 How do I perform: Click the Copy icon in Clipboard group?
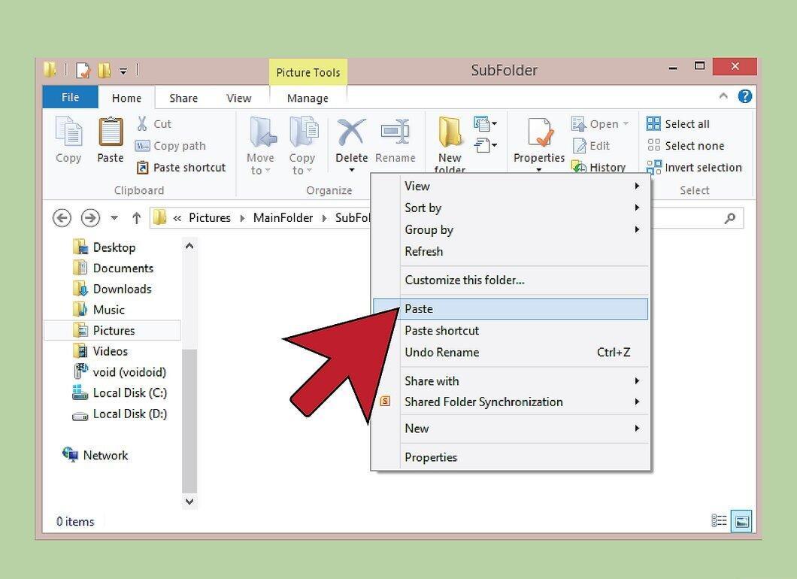tap(68, 132)
